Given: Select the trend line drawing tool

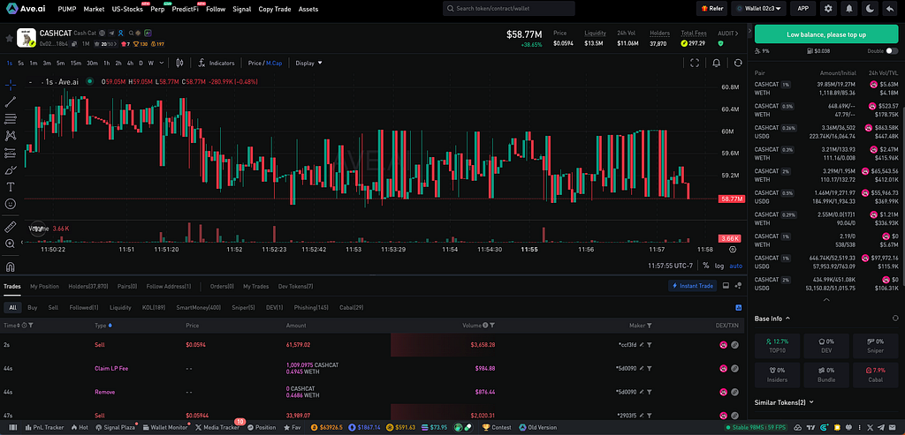Looking at the screenshot, I should point(11,102).
